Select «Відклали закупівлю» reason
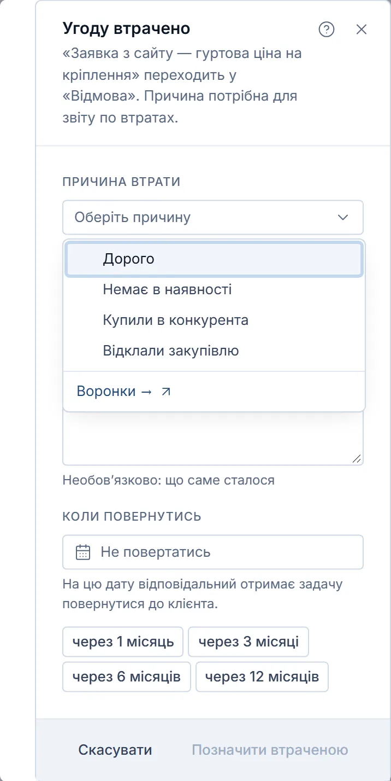The image size is (391, 781). point(214,351)
